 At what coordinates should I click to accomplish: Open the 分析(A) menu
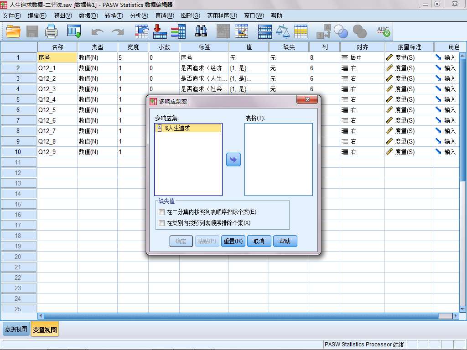140,15
